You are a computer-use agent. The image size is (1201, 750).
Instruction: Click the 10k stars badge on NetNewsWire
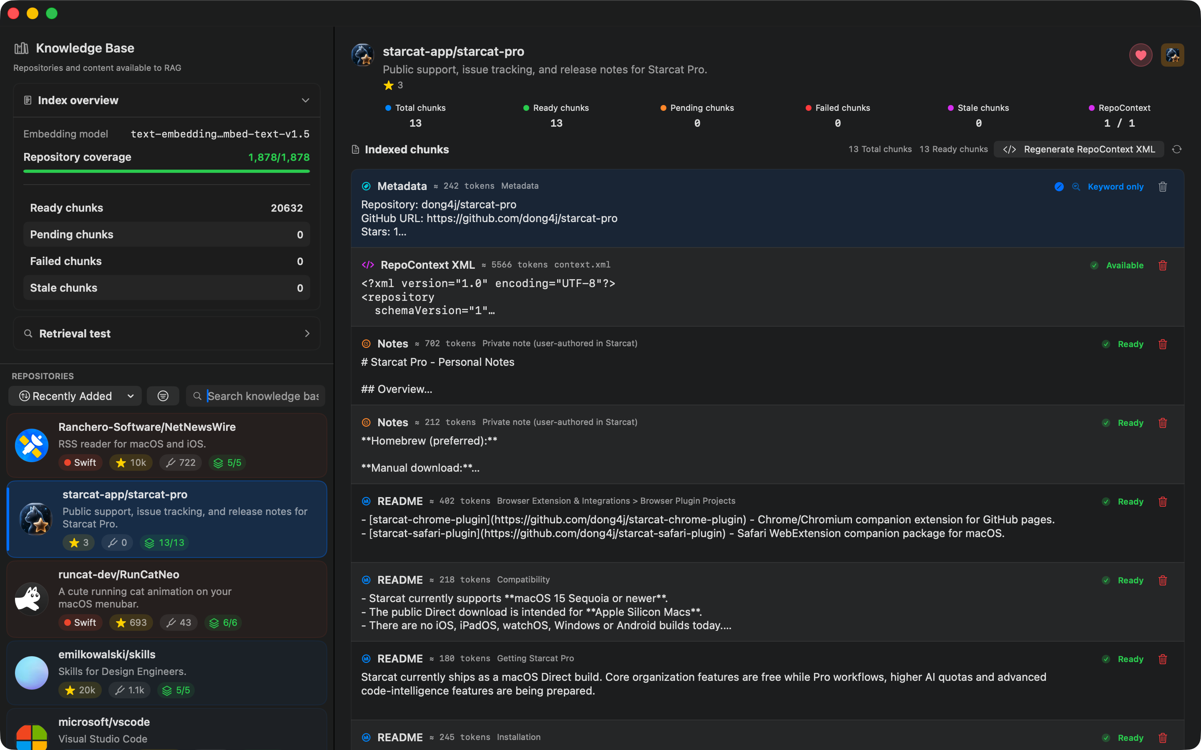(131, 463)
